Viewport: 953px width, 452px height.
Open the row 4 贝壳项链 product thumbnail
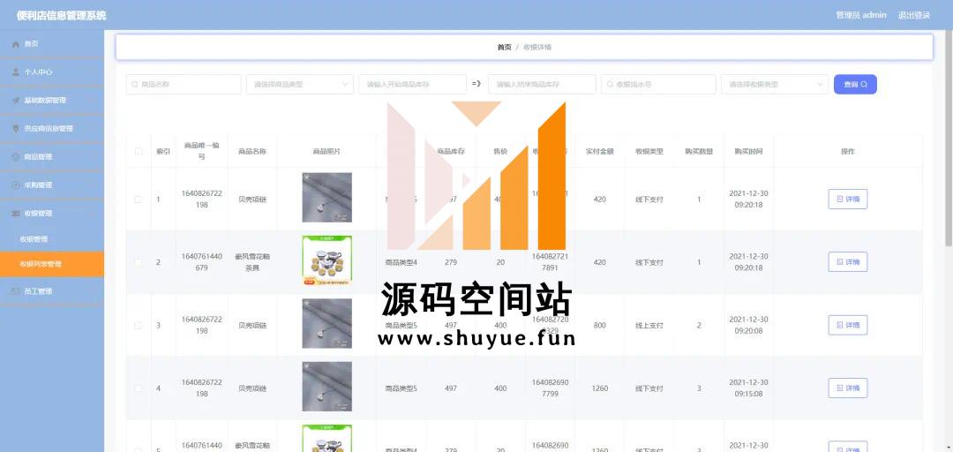tap(327, 387)
